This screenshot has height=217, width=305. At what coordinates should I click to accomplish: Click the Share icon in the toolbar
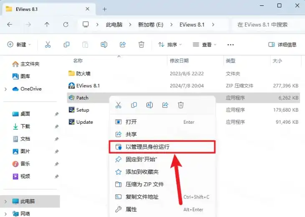tap(123, 45)
